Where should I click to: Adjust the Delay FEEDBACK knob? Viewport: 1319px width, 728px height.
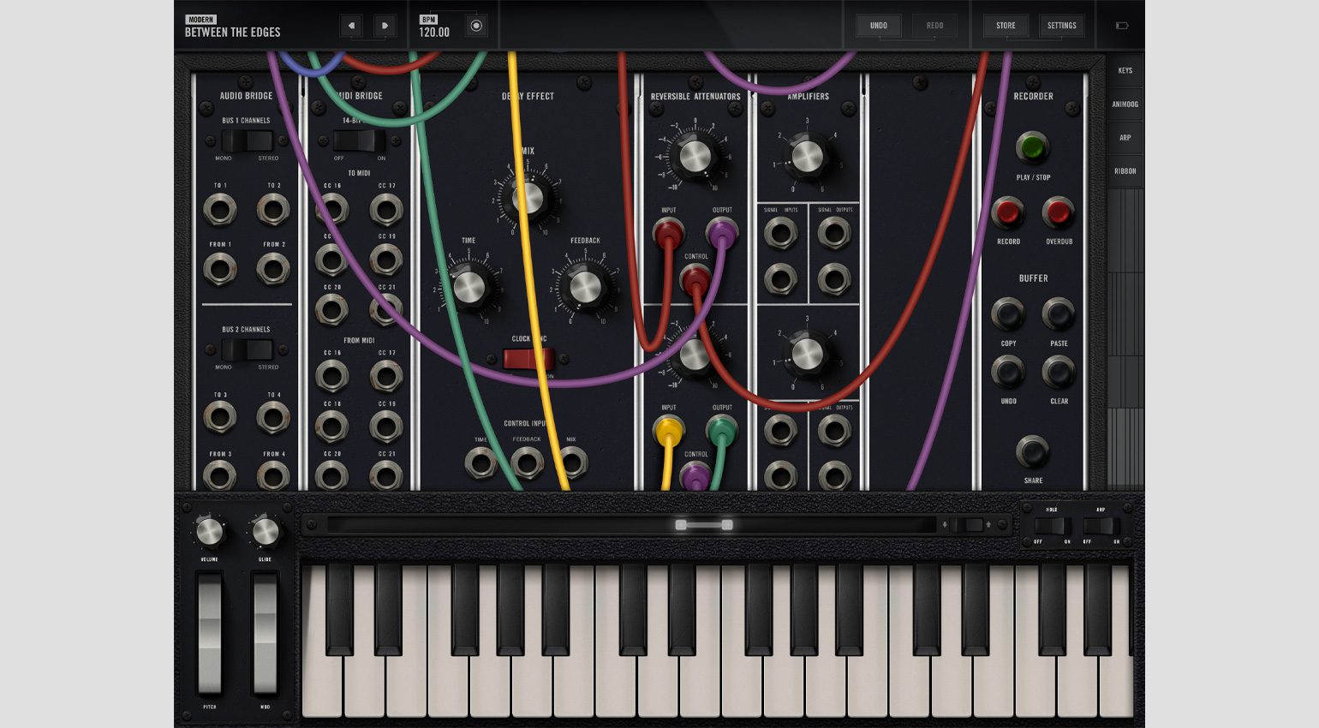[x=586, y=288]
